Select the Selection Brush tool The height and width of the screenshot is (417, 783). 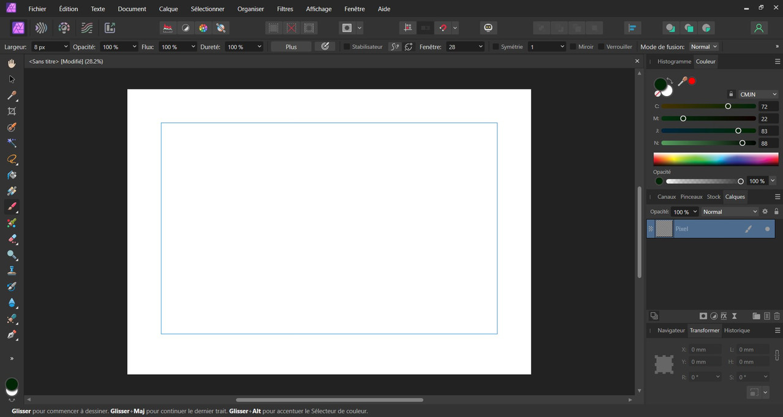point(12,127)
